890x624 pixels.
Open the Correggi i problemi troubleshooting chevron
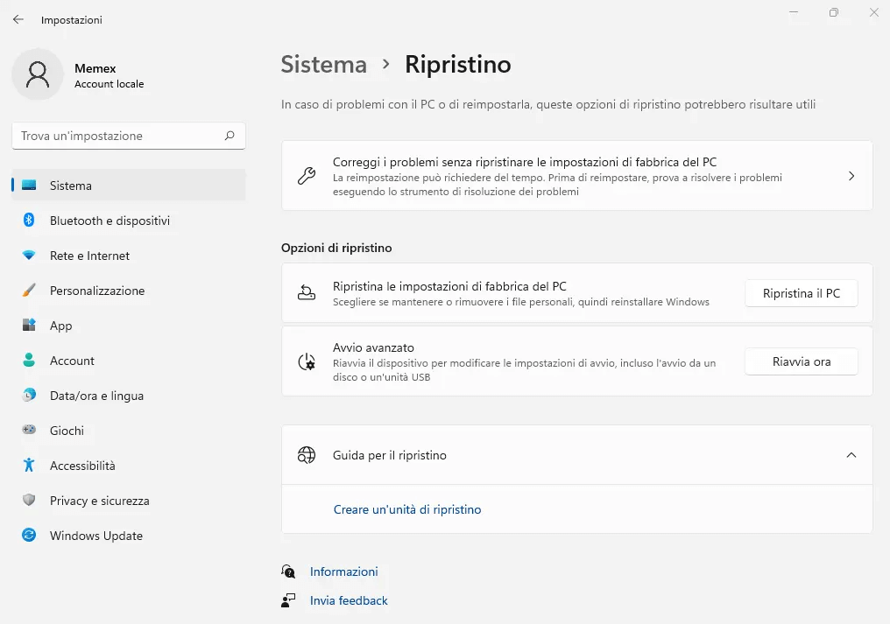(x=851, y=176)
